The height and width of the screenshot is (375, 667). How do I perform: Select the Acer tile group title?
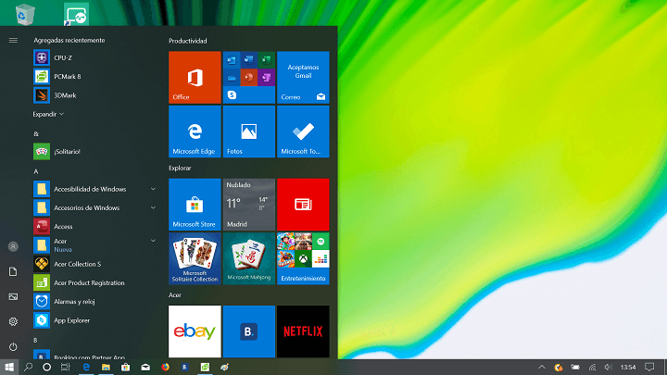[175, 294]
